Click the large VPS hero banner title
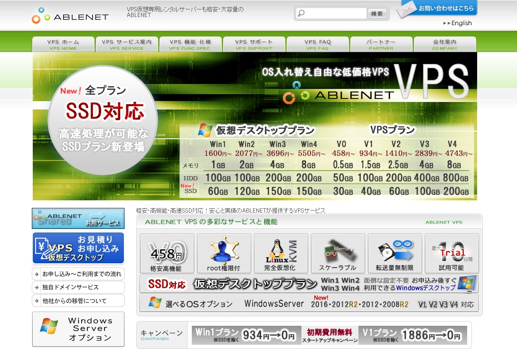The image size is (517, 349). (431, 81)
